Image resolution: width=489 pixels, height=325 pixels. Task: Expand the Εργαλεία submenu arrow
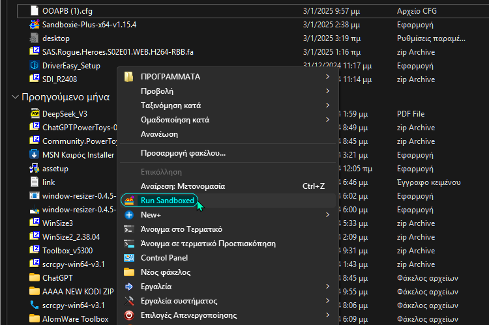(327, 287)
